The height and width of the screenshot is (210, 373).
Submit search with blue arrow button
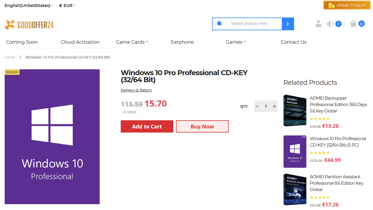pyautogui.click(x=288, y=24)
